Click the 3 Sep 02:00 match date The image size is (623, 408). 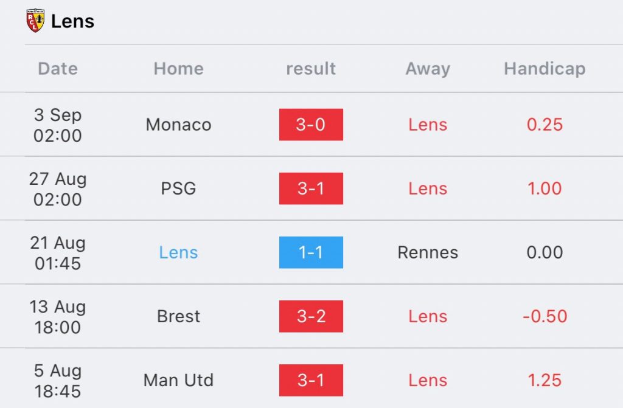(x=58, y=125)
